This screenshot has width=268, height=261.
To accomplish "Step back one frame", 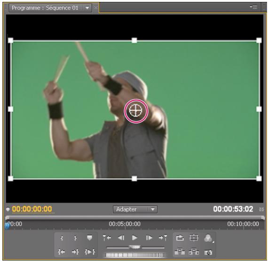I will tap(121, 238).
